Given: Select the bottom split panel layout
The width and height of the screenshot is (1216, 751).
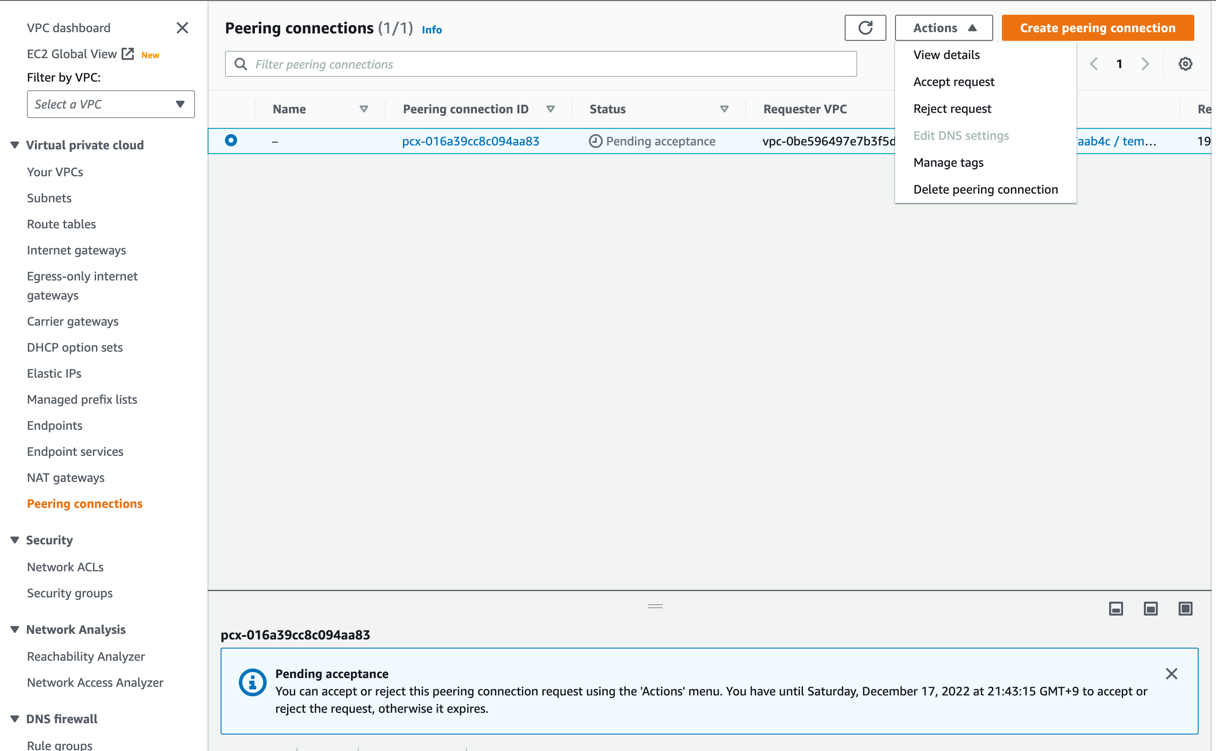Looking at the screenshot, I should tap(1116, 609).
